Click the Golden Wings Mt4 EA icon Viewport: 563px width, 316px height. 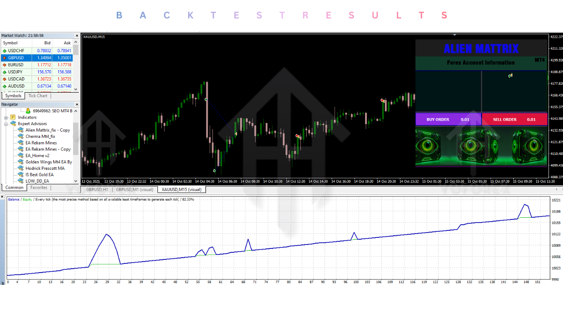point(21,162)
